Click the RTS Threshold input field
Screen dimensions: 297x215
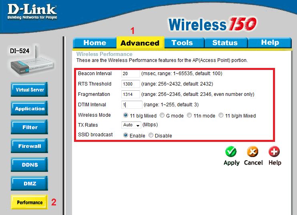[x=130, y=84]
